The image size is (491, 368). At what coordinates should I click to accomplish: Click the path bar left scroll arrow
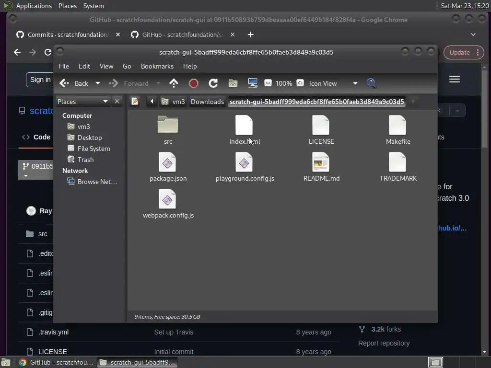pyautogui.click(x=152, y=102)
